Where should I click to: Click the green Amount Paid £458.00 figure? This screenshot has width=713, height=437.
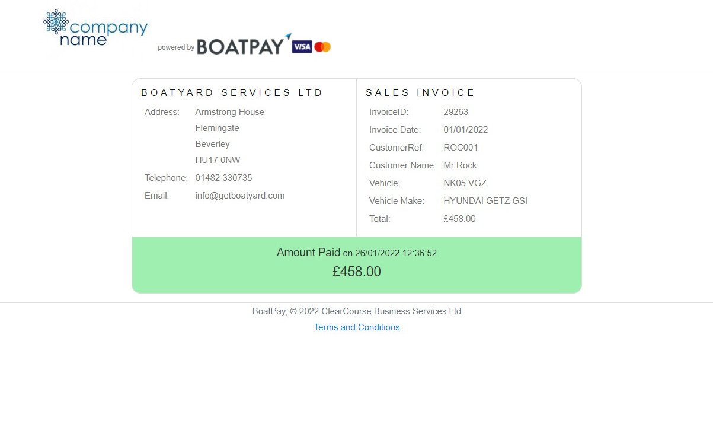pos(357,272)
